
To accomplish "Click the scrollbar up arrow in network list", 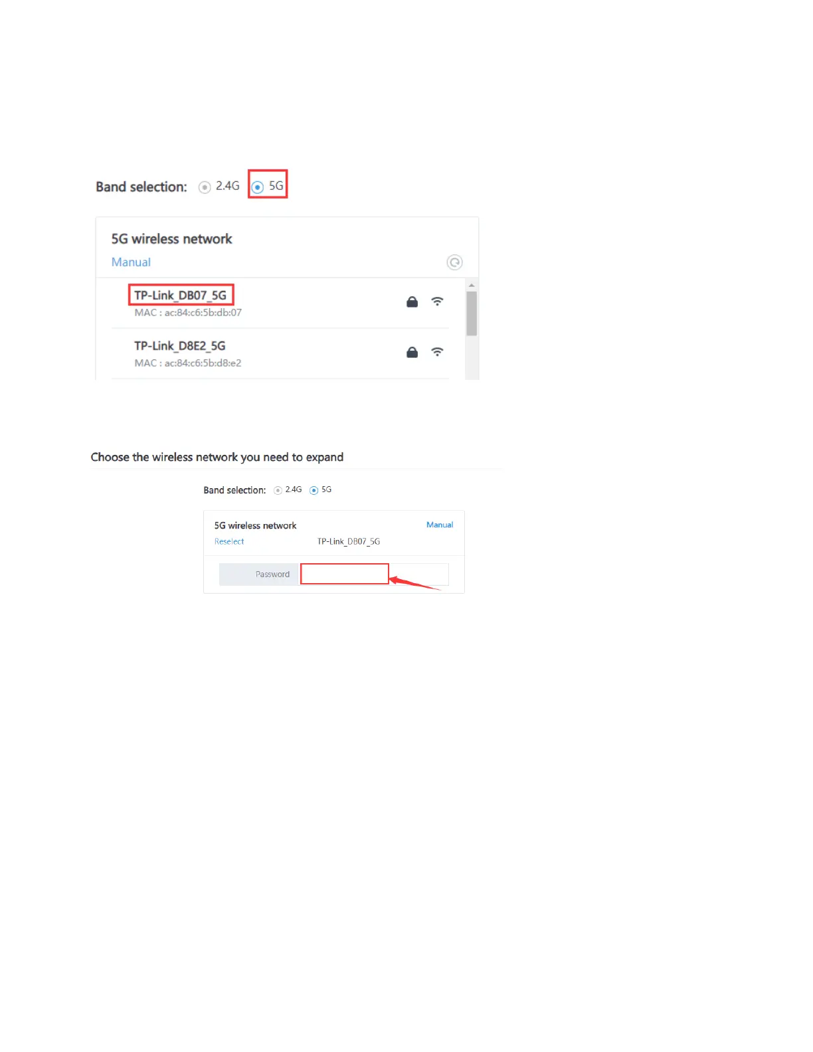I will tap(472, 285).
